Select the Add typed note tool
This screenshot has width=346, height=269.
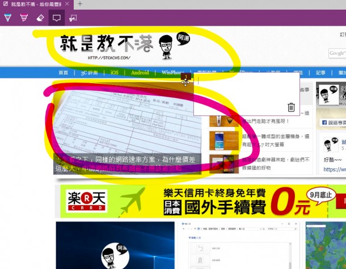coord(57,18)
